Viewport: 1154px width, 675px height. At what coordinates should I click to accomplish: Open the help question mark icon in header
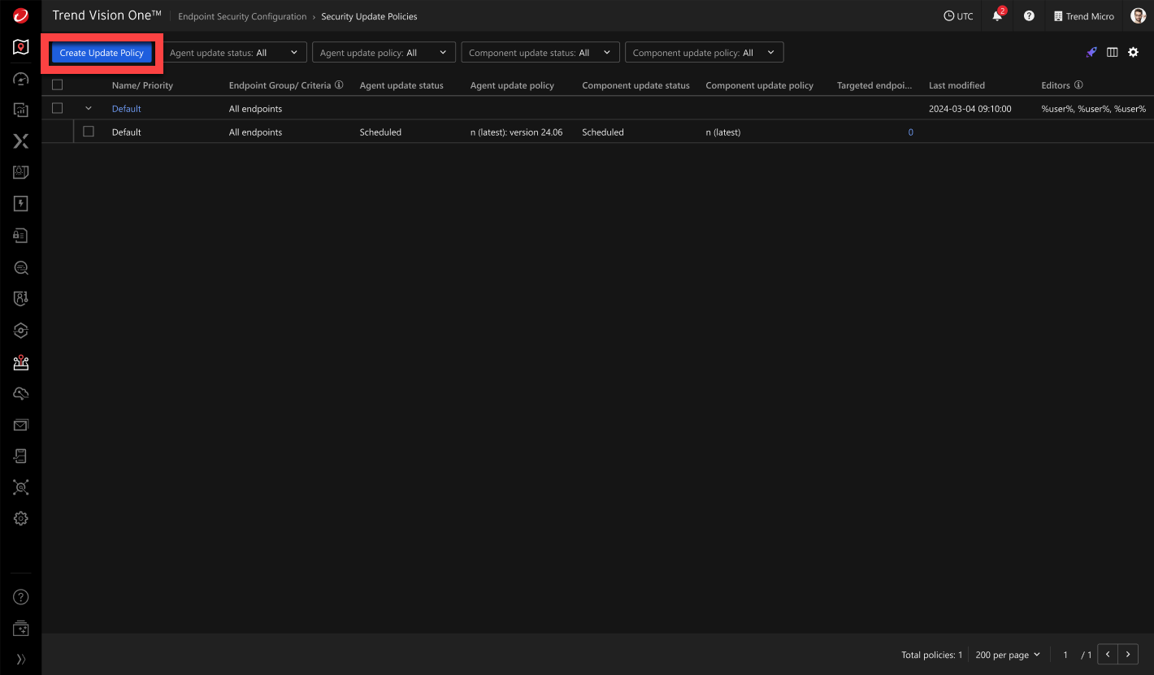[x=1029, y=16]
